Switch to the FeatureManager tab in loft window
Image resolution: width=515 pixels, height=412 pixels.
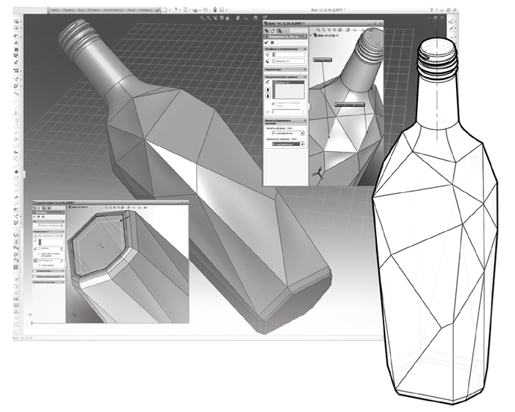[x=266, y=31]
